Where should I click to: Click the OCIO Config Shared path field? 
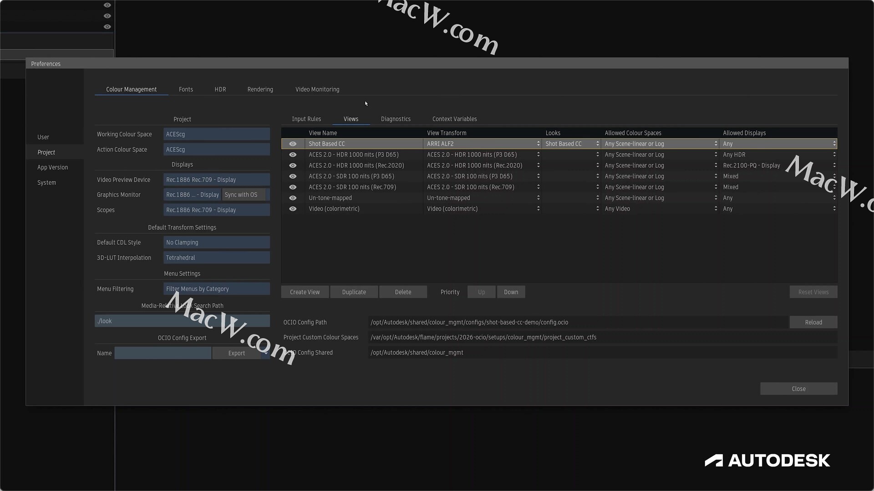click(602, 353)
